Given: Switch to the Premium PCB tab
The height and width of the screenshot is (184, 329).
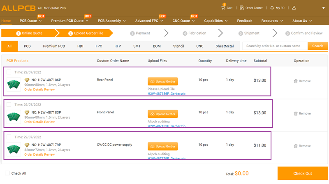Looking at the screenshot, I should [54, 46].
